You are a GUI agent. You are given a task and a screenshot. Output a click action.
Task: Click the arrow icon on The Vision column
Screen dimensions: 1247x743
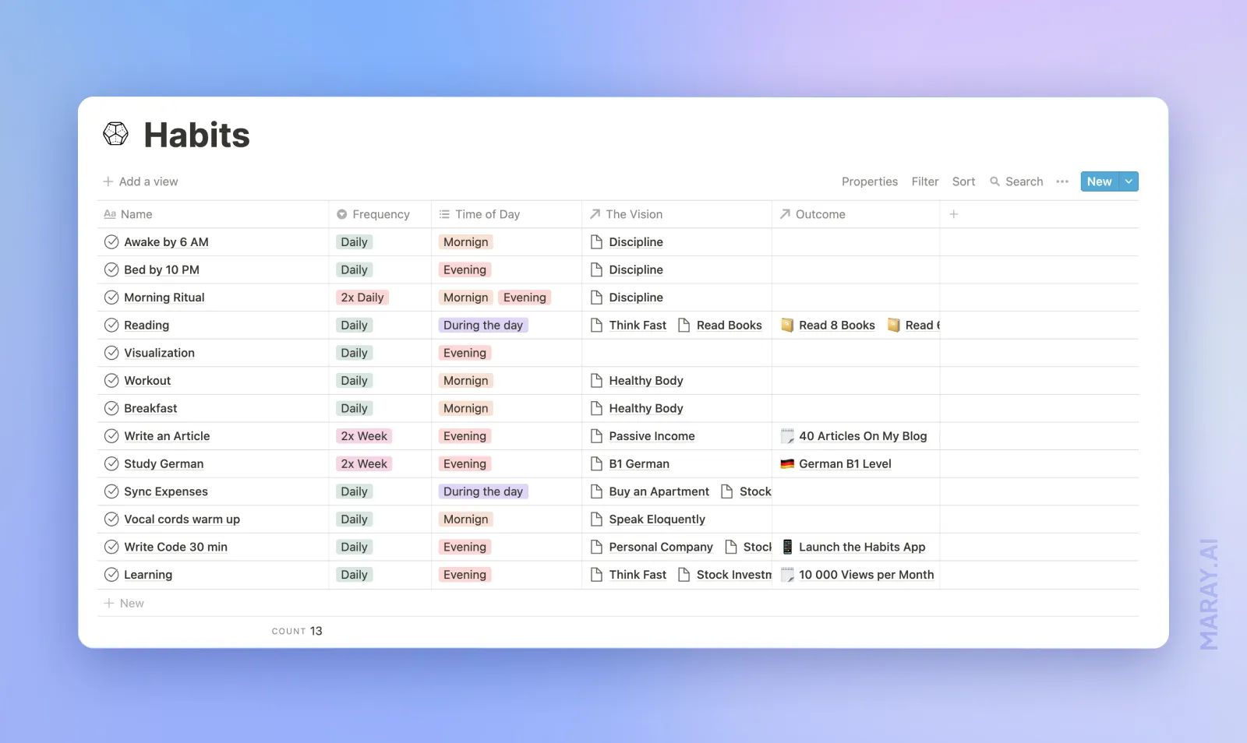pos(594,213)
